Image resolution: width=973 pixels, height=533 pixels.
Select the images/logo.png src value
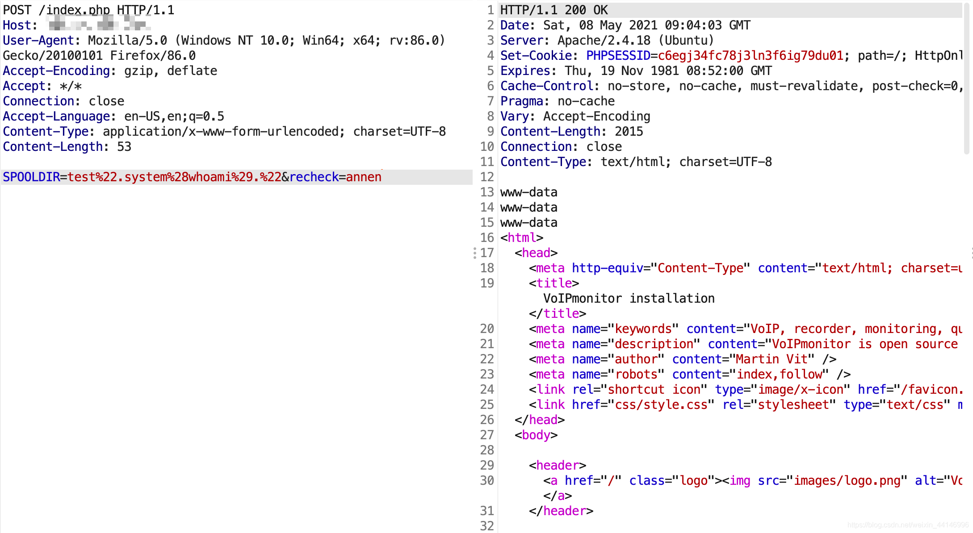[847, 480]
